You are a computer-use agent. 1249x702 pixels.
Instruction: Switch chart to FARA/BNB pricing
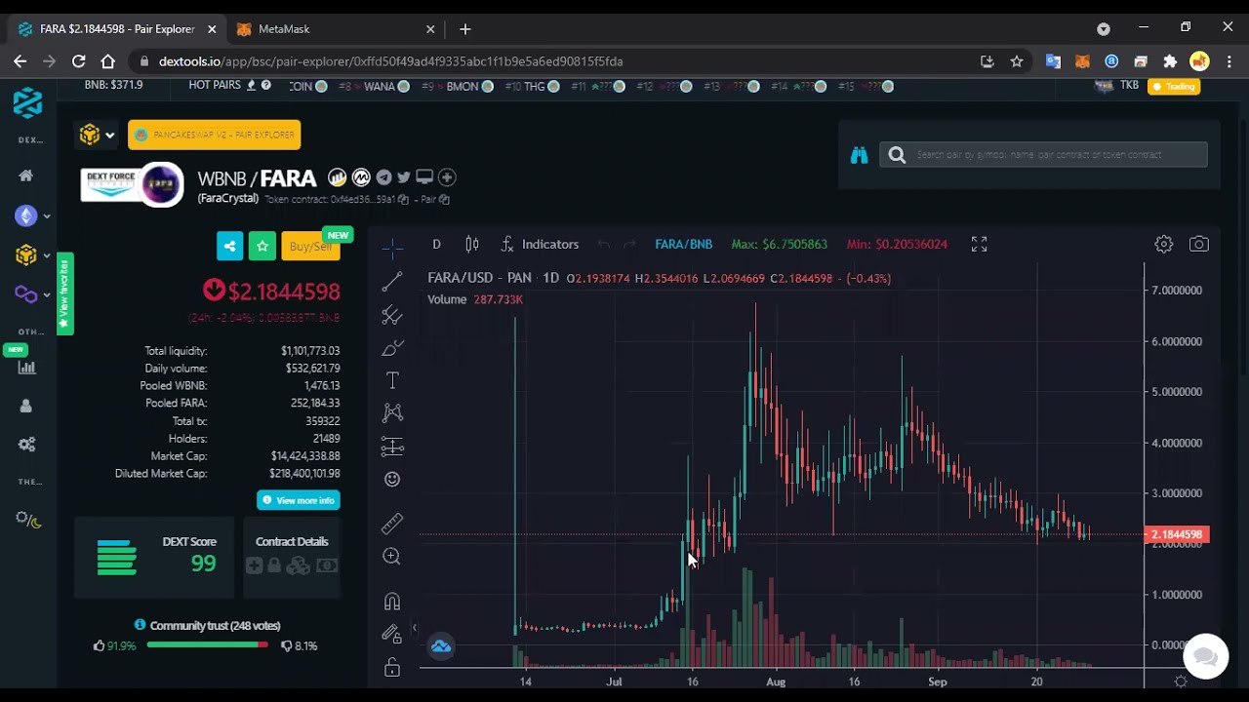pos(683,244)
